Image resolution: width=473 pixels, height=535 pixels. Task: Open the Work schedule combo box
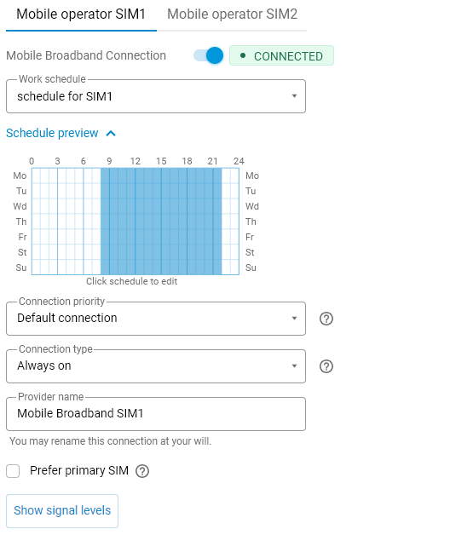[156, 96]
